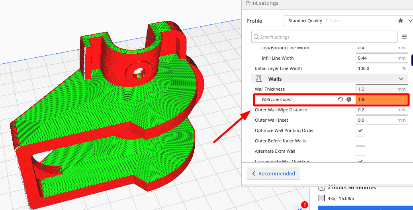The width and height of the screenshot is (413, 210).
Task: Toggle Compensate Wall Overlaps checkbox
Action: click(360, 160)
